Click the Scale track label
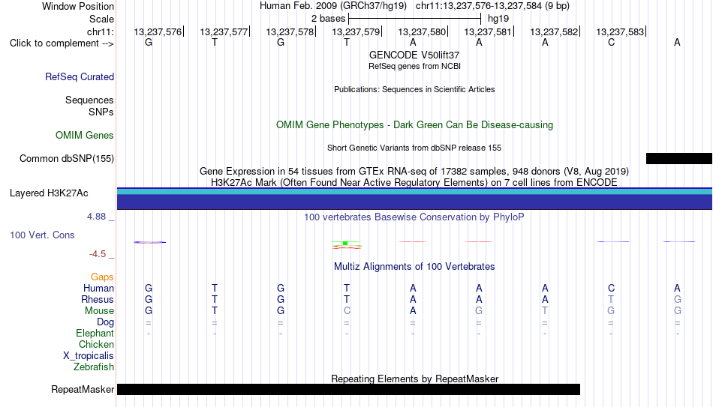 [101, 19]
